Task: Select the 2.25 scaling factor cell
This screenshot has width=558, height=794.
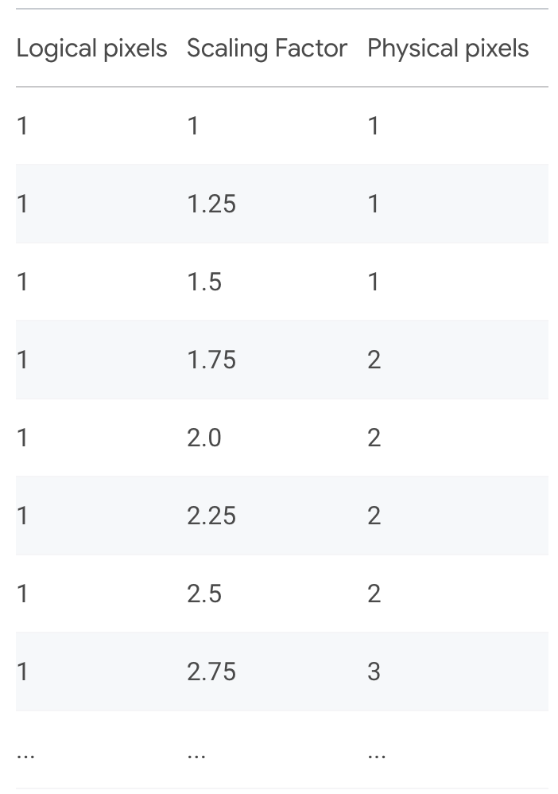Action: 211,516
